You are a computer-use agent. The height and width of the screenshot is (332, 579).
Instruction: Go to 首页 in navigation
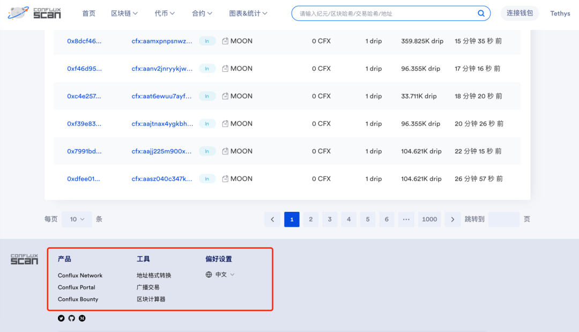point(89,13)
